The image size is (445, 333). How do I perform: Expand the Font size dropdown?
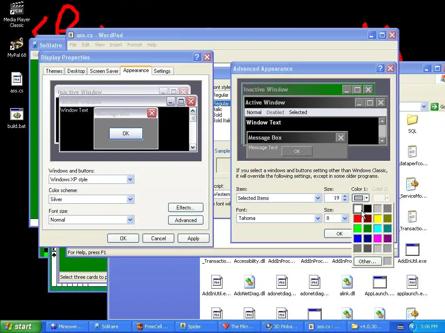130,220
